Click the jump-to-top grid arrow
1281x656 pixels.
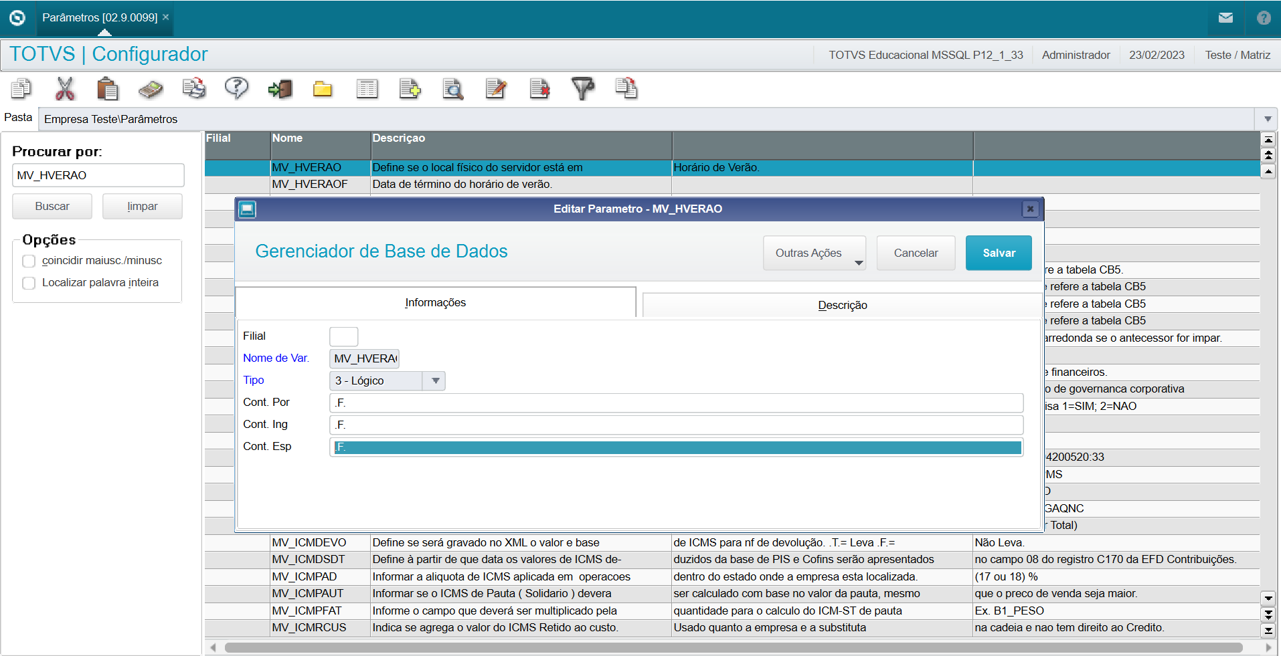1268,140
